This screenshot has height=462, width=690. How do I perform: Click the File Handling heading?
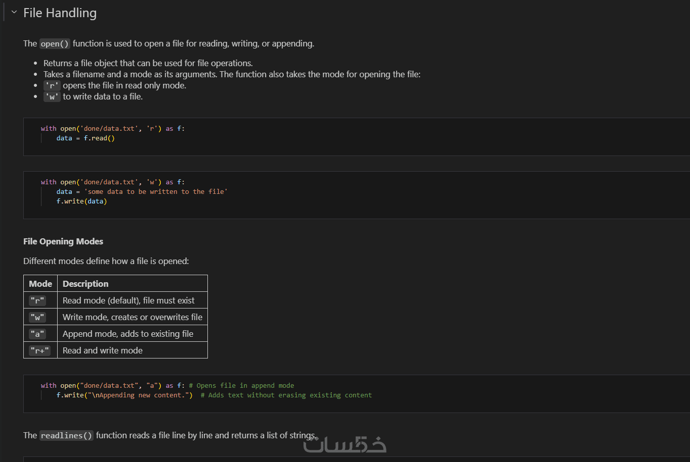(60, 13)
